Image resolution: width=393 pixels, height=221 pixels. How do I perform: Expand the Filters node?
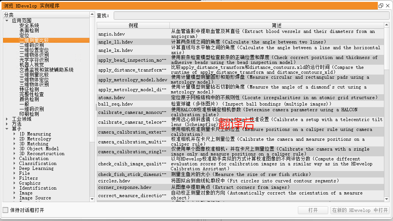click(14, 178)
